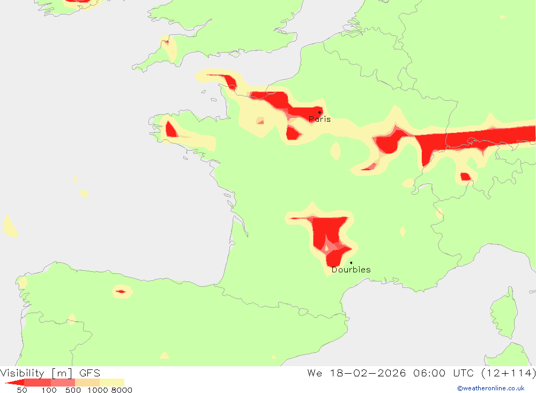Click the '(12+114)' forecast run text
Screen dimensions: 536x393
tap(509, 373)
